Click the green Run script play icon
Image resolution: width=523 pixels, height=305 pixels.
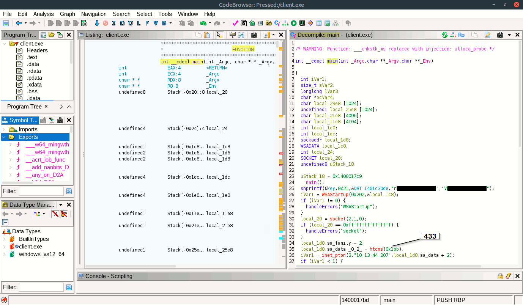pyautogui.click(x=294, y=23)
